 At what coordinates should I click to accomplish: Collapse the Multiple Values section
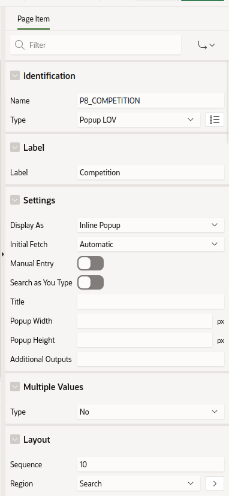coord(15,387)
